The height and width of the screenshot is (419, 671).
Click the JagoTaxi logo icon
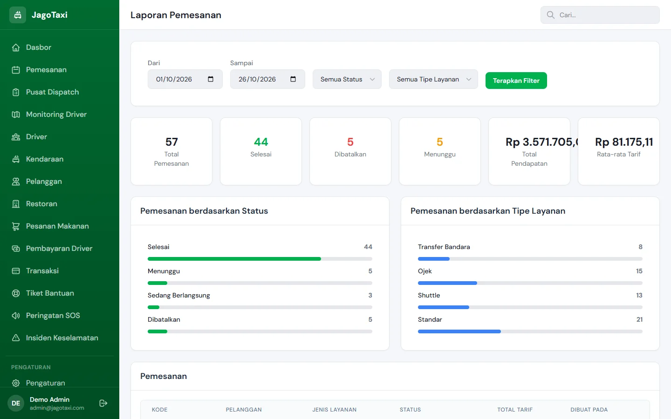[18, 15]
